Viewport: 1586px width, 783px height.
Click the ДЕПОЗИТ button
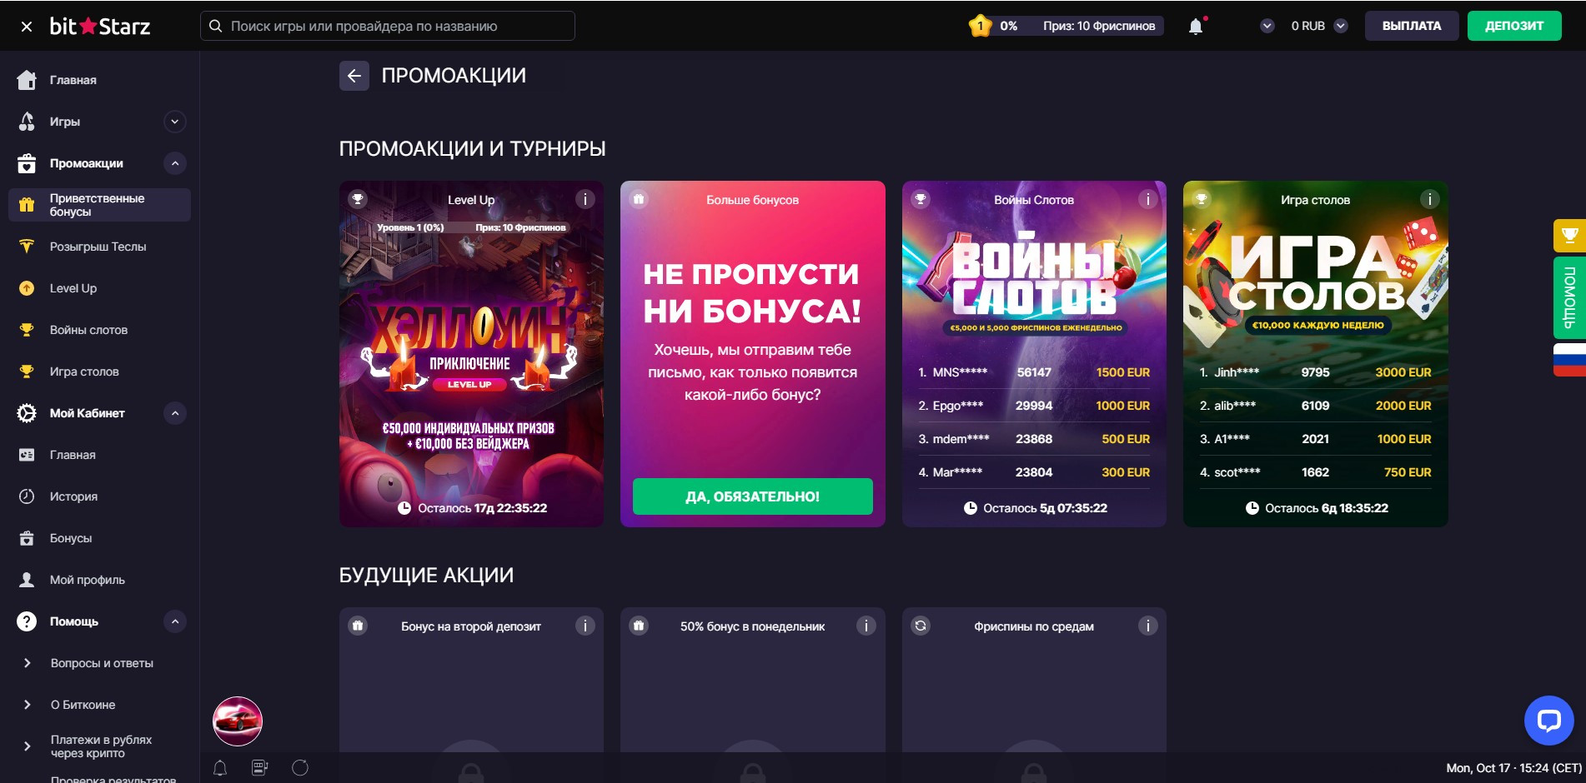pos(1514,26)
